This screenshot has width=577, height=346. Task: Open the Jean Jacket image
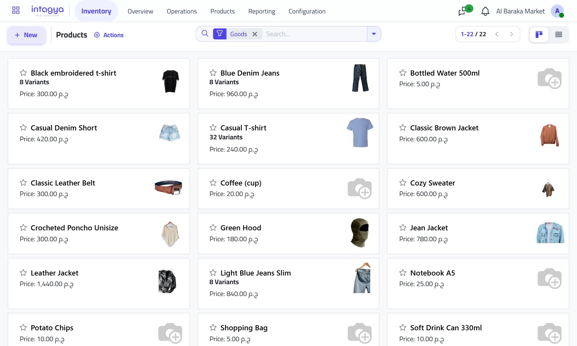(x=550, y=233)
